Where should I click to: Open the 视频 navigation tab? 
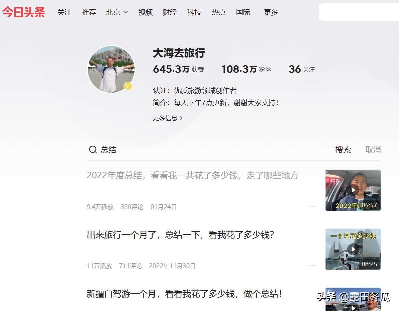point(145,12)
